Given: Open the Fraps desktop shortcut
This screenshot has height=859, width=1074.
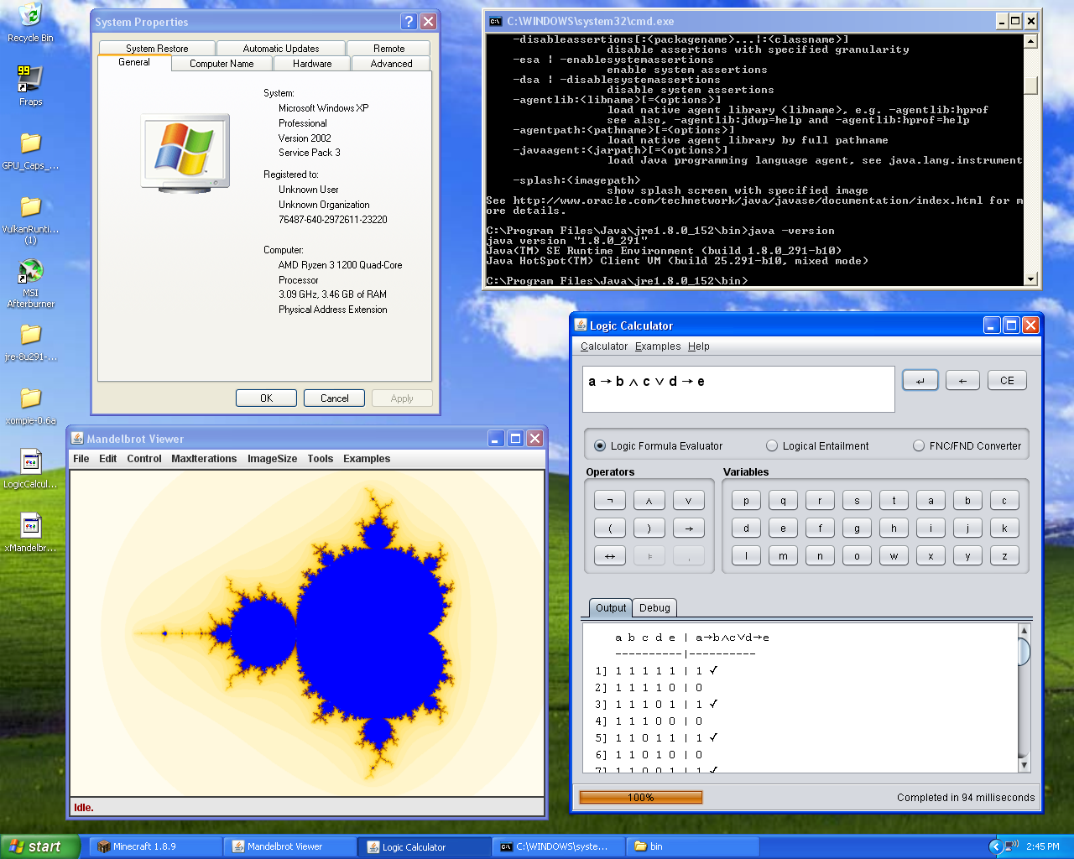Looking at the screenshot, I should tap(30, 78).
